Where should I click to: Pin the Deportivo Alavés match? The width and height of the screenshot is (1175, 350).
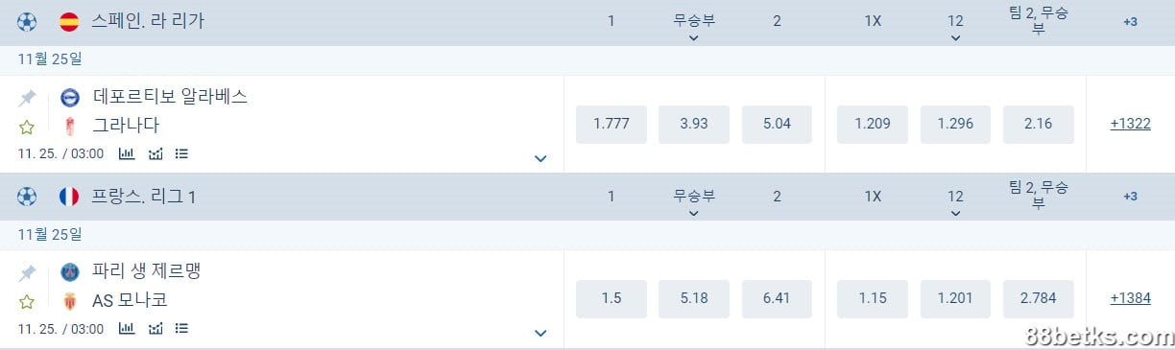27,98
